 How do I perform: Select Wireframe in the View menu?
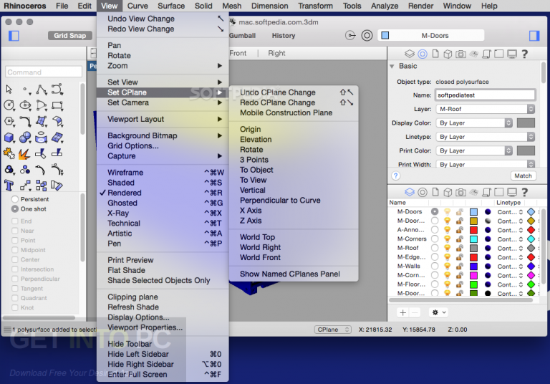coord(125,173)
